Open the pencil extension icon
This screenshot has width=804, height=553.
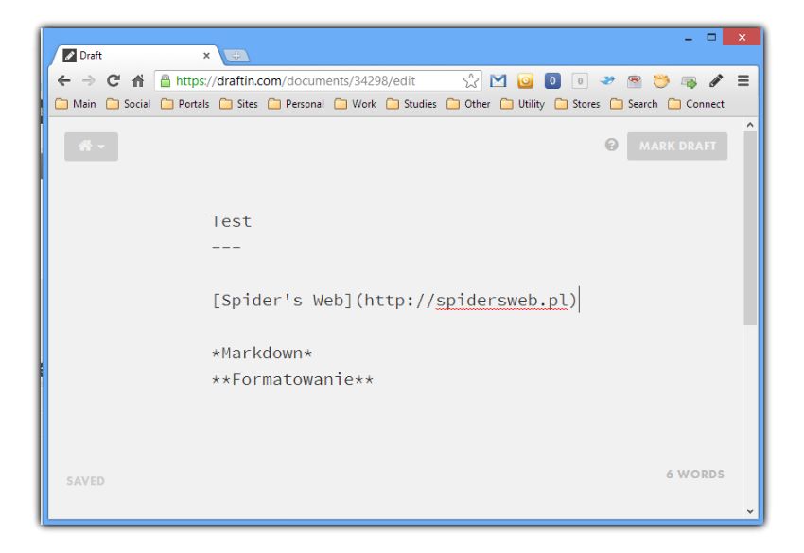716,81
